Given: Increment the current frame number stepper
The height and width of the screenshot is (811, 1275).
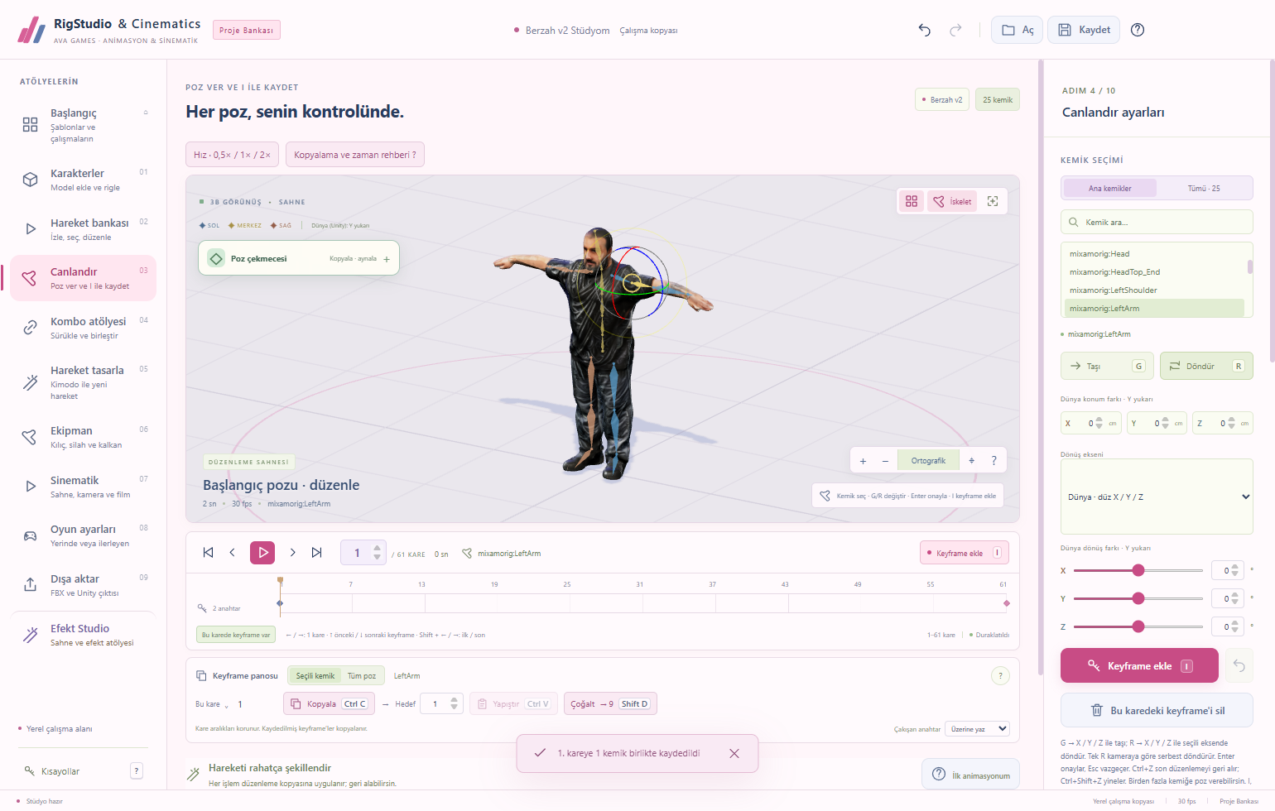Looking at the screenshot, I should [x=378, y=548].
